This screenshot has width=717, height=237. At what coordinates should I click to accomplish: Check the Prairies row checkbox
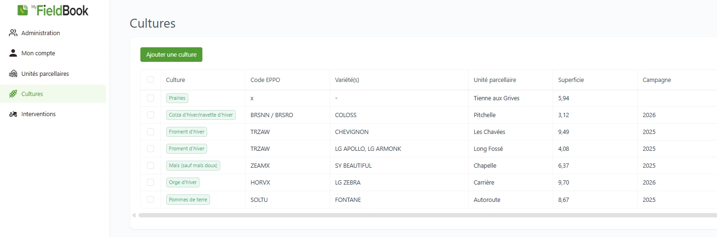pyautogui.click(x=150, y=98)
